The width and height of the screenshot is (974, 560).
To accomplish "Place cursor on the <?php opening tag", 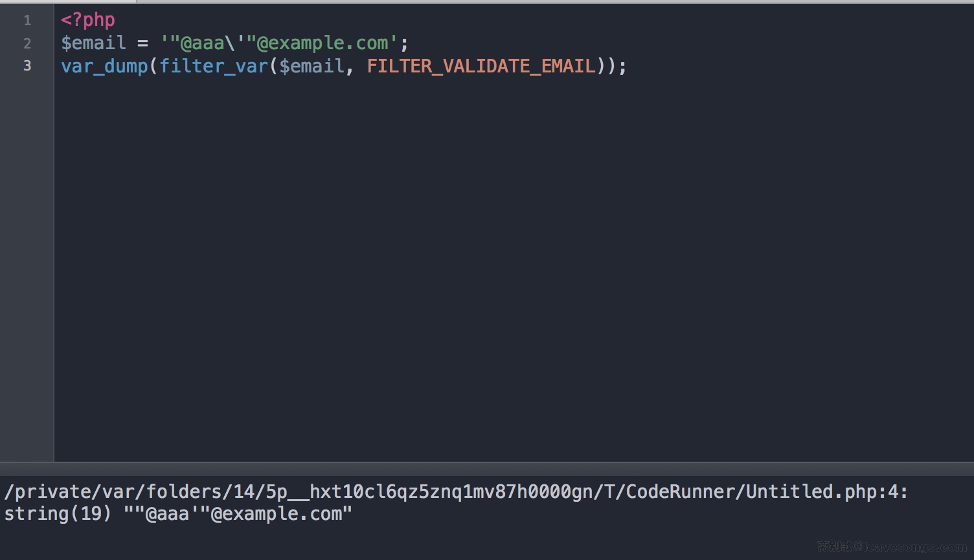I will (x=88, y=20).
